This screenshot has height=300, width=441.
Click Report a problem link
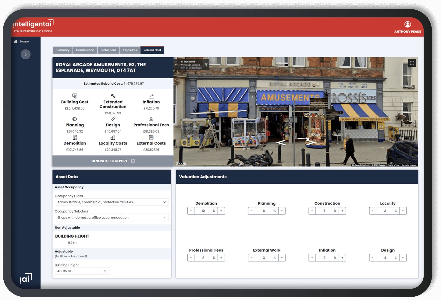tap(409, 165)
